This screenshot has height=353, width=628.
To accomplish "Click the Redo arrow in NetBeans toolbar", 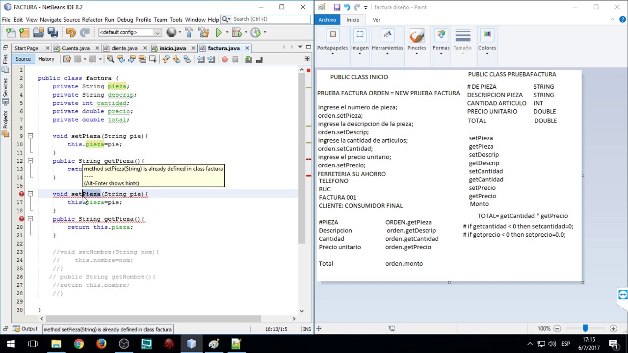I will click(x=85, y=32).
